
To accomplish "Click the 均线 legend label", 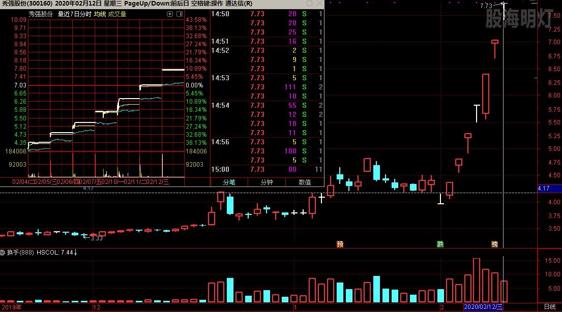I will tap(100, 14).
